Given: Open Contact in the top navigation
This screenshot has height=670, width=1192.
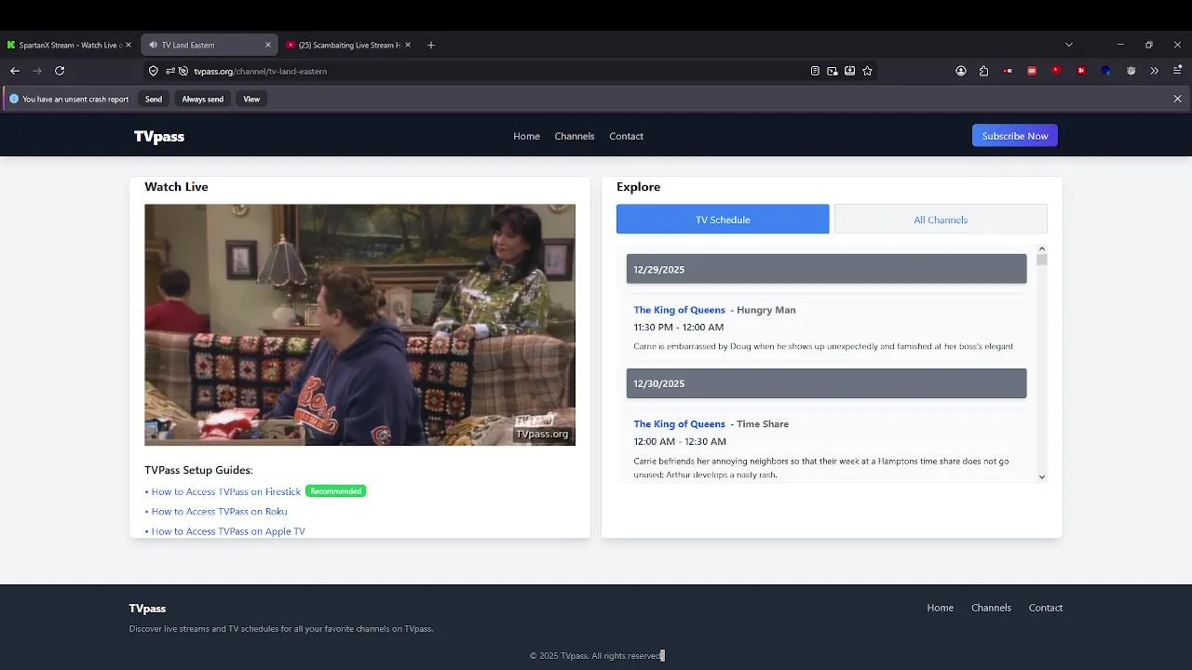Looking at the screenshot, I should [x=626, y=136].
